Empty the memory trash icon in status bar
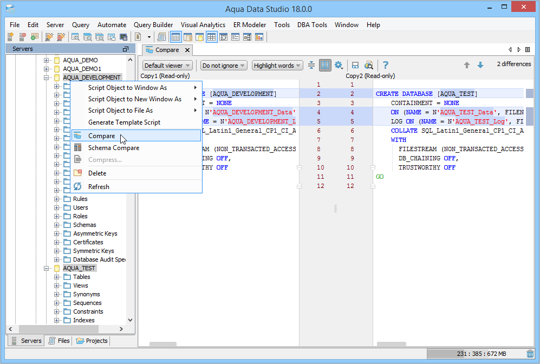This screenshot has width=540, height=364. [530, 354]
